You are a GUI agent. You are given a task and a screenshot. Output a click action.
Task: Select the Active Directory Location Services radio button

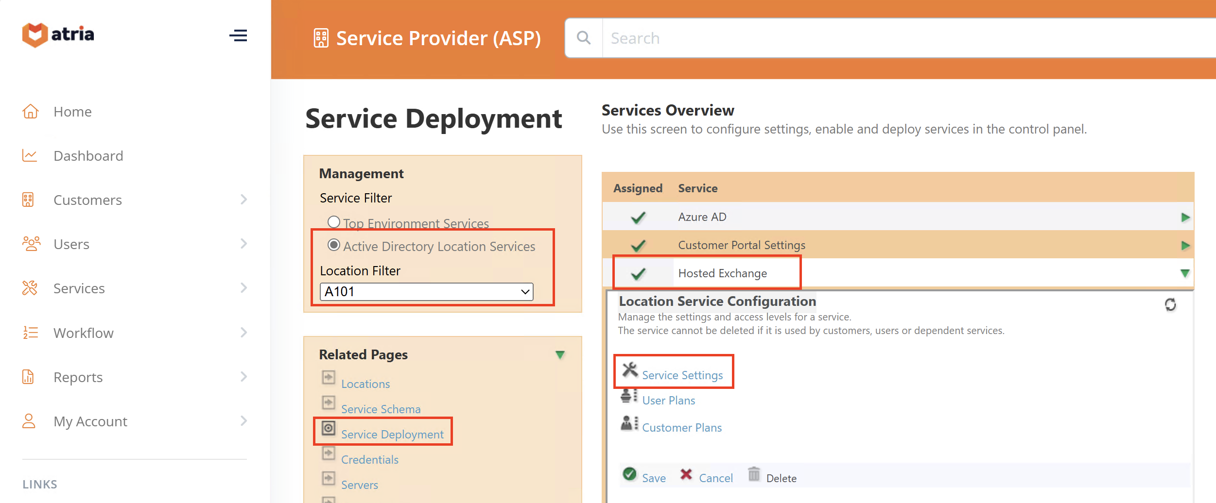334,246
